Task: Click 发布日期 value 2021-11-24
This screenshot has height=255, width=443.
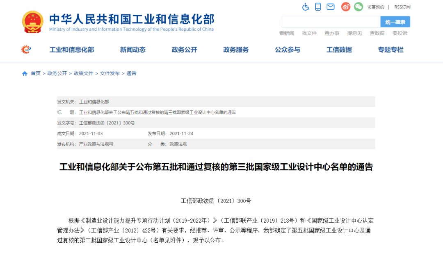Action: pos(181,133)
